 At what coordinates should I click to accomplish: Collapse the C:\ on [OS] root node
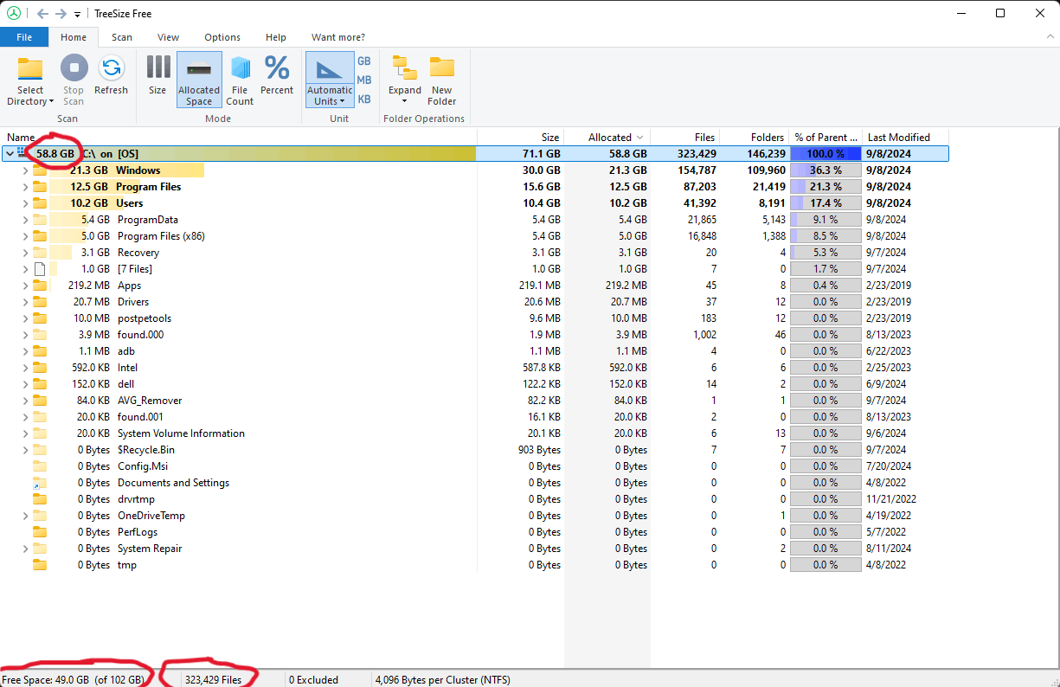pyautogui.click(x=10, y=154)
